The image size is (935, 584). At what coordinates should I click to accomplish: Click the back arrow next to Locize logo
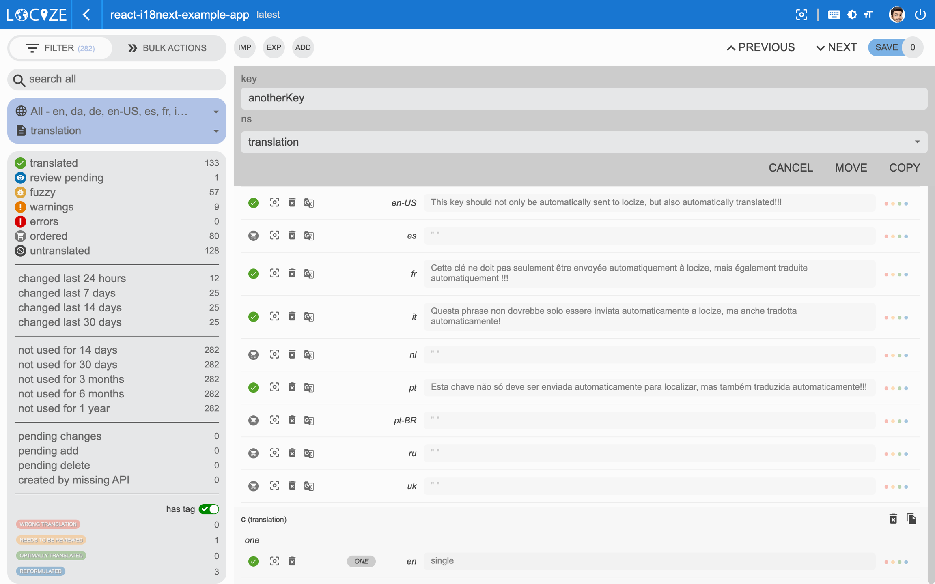point(86,15)
